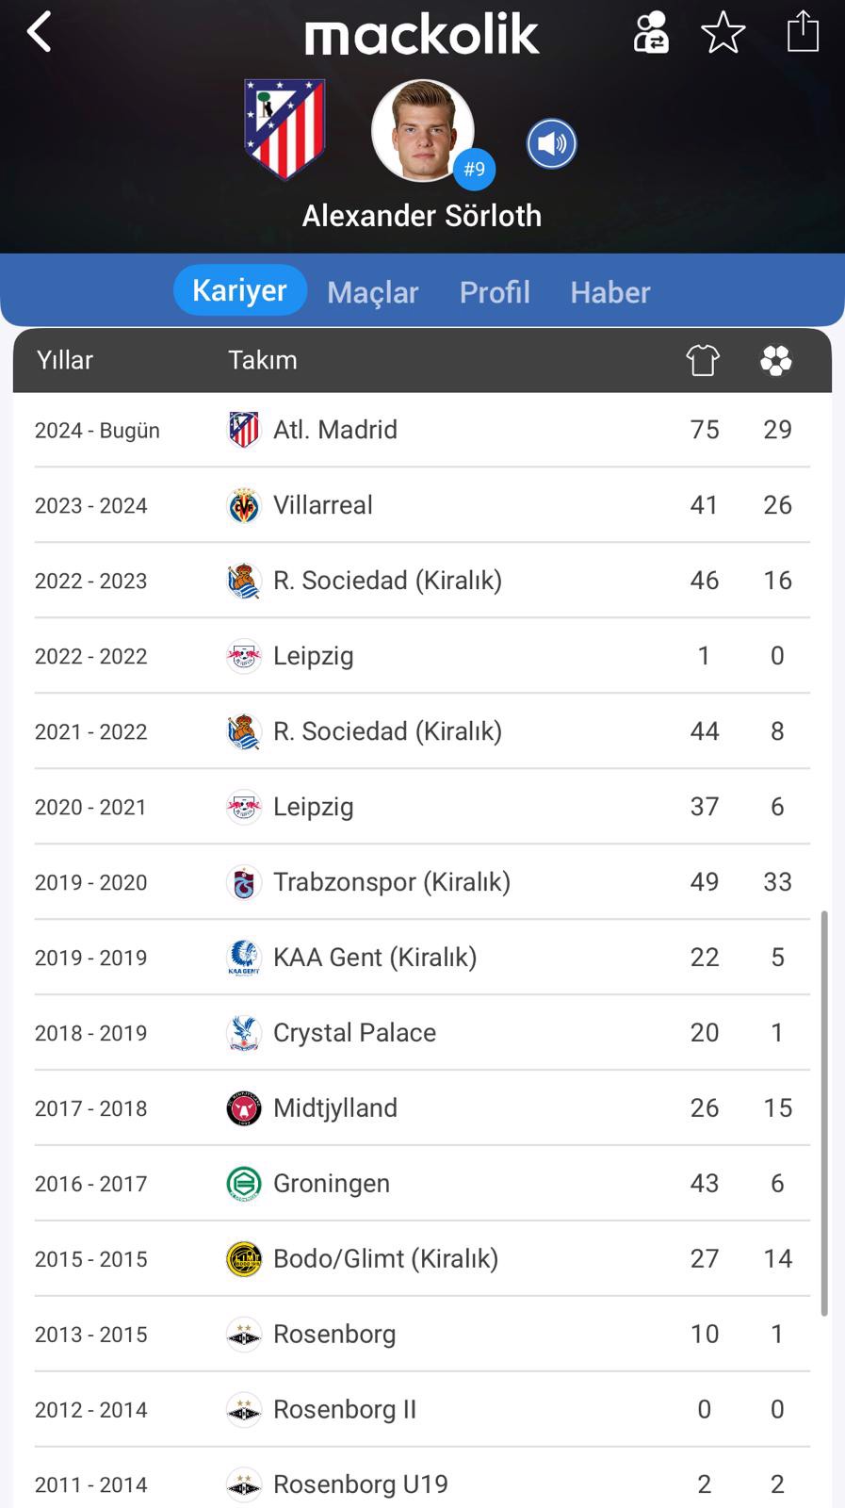Tap Alexander Sörloth's profile photo

[422, 130]
